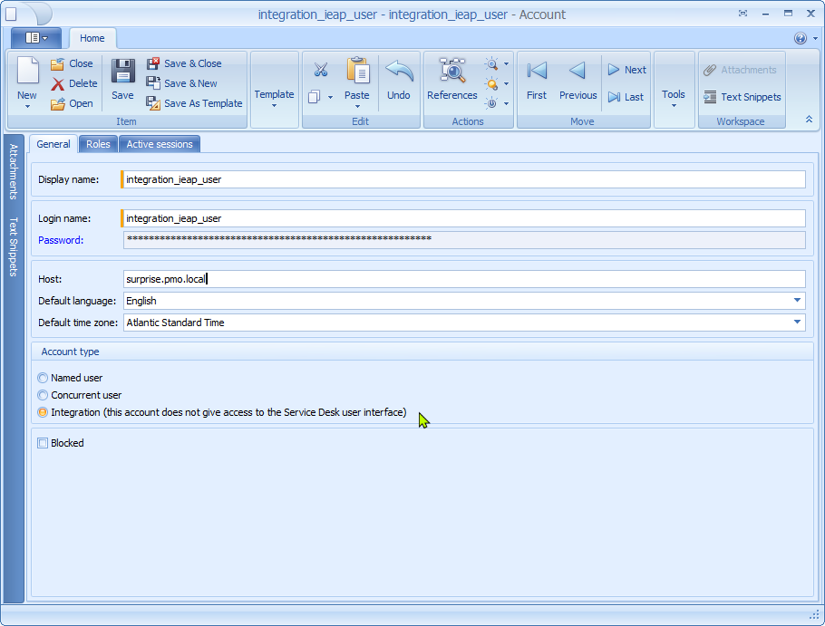Open the Active sessions tab
825x626 pixels.
click(x=159, y=144)
